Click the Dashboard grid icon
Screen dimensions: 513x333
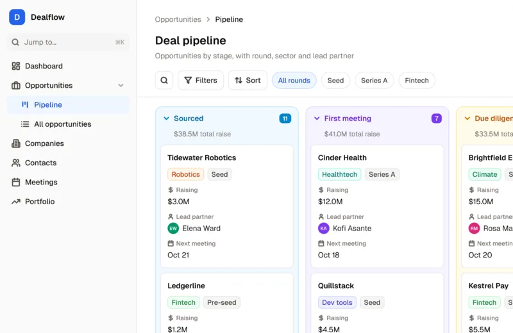click(x=15, y=66)
